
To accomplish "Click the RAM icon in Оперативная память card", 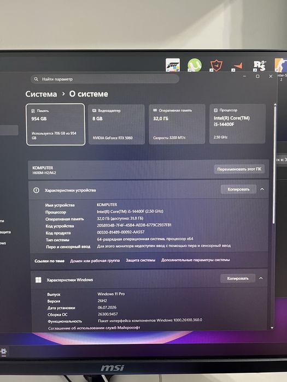I will [155, 110].
